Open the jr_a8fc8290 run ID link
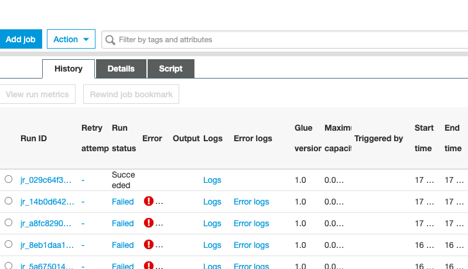This screenshot has width=468, height=269. pos(46,224)
